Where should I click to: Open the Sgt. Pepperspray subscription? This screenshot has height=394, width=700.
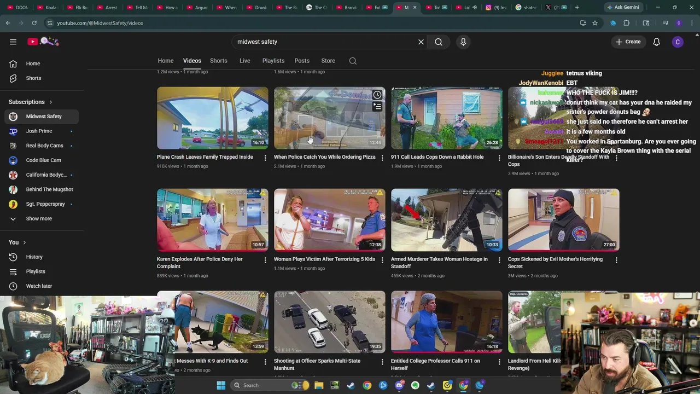click(42, 204)
